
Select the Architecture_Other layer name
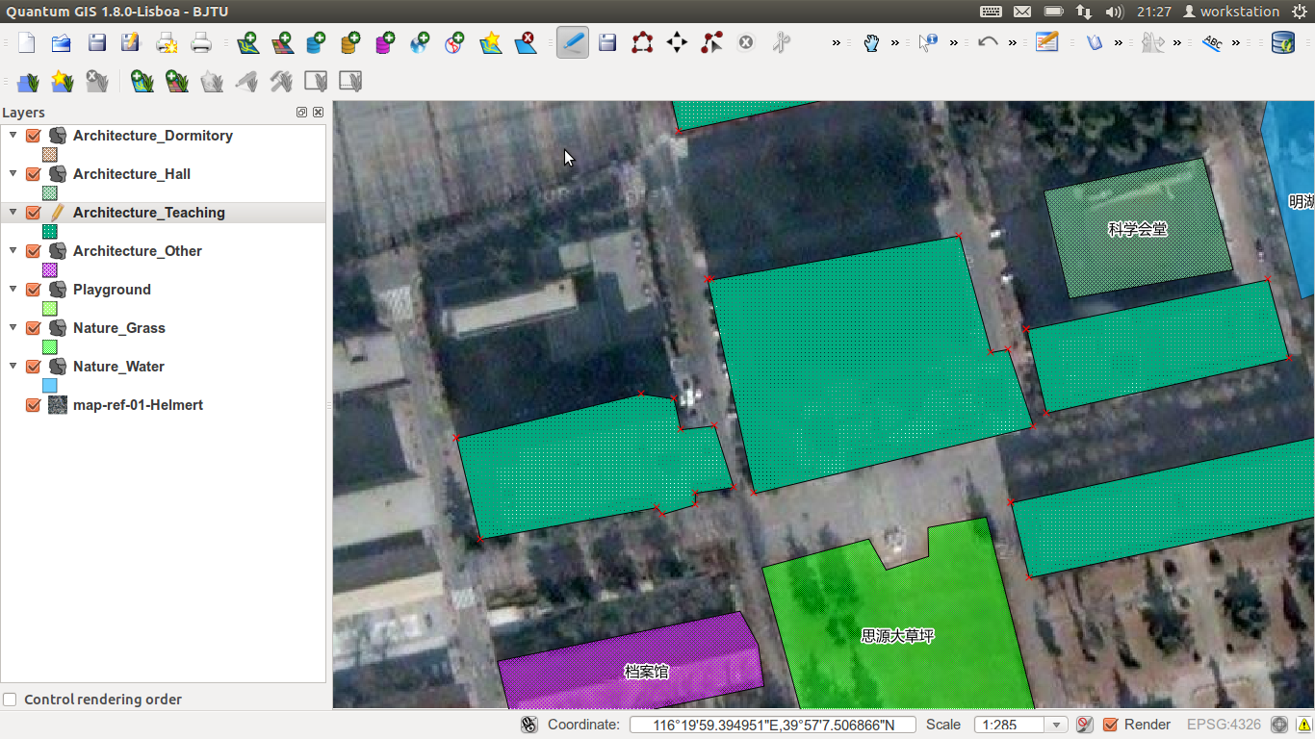pos(138,251)
